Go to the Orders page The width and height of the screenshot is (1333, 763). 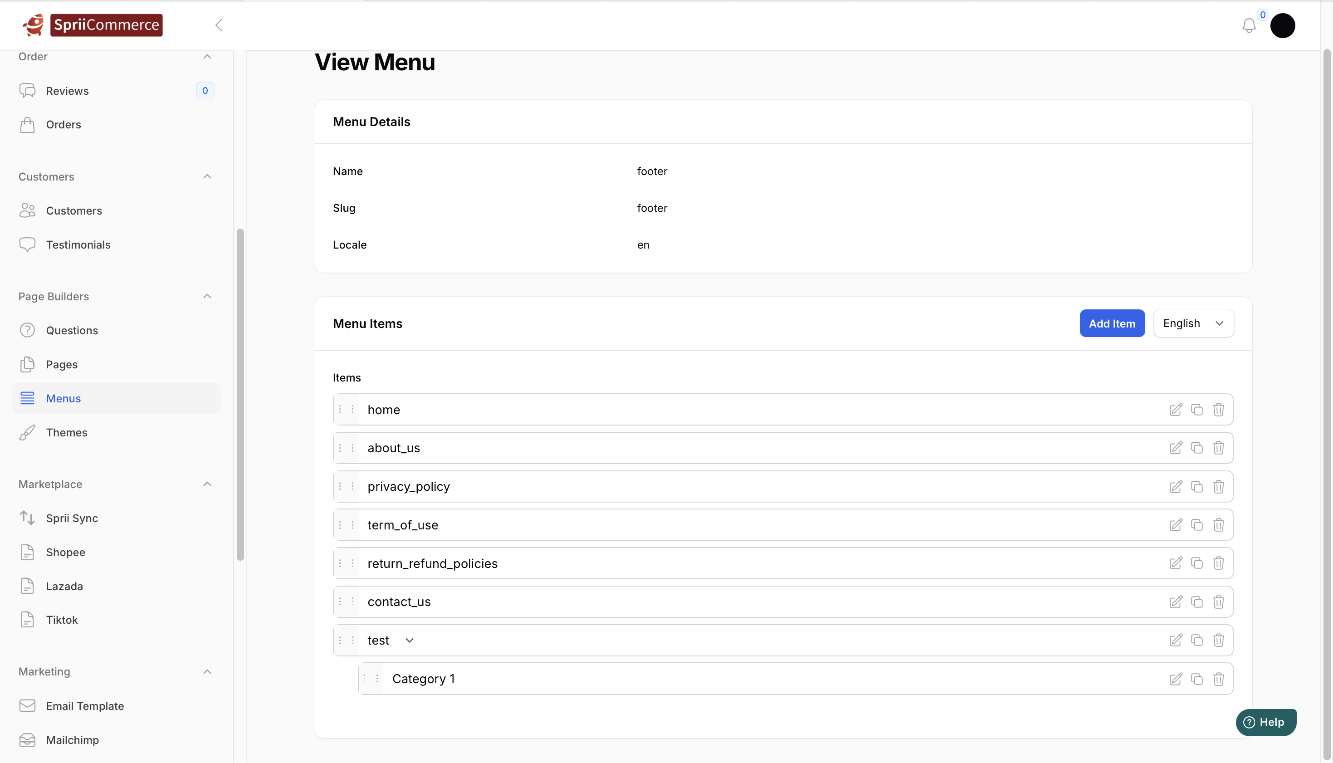coord(63,125)
